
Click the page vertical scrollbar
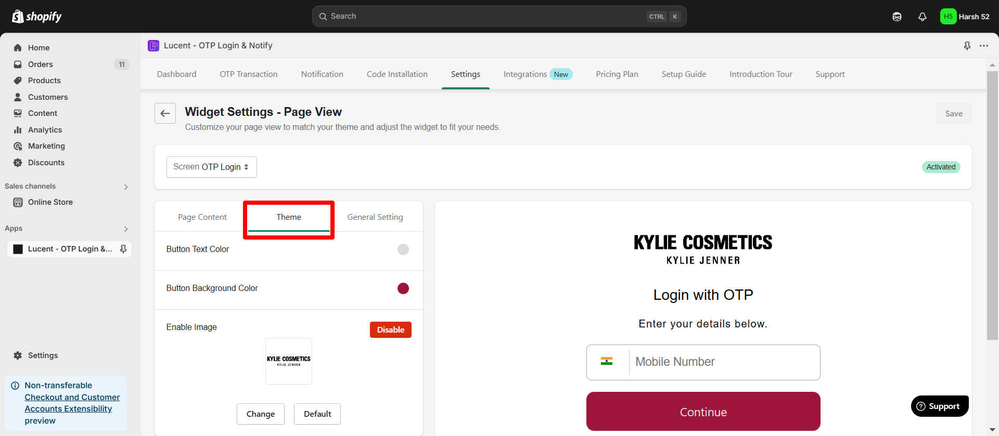pos(992,205)
